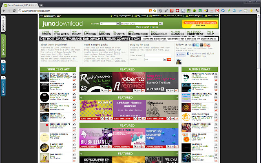Add Skeptical Blue Eyes EP to cart

(74, 120)
